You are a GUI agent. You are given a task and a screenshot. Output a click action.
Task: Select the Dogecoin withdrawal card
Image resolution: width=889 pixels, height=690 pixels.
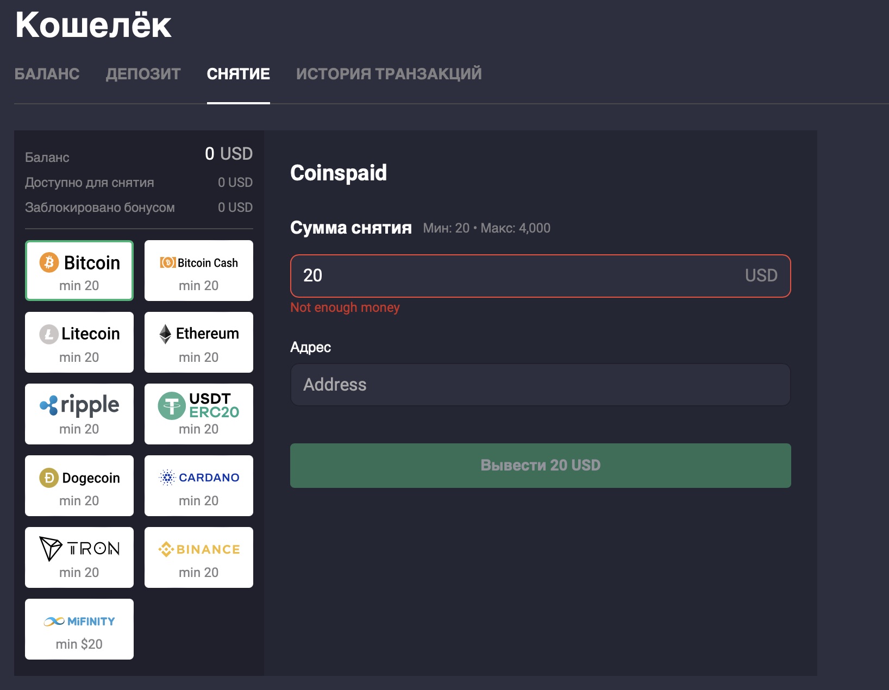point(79,486)
